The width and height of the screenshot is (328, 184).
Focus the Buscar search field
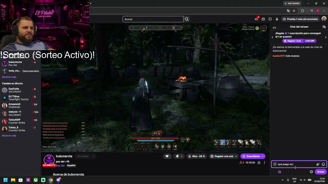153,19
